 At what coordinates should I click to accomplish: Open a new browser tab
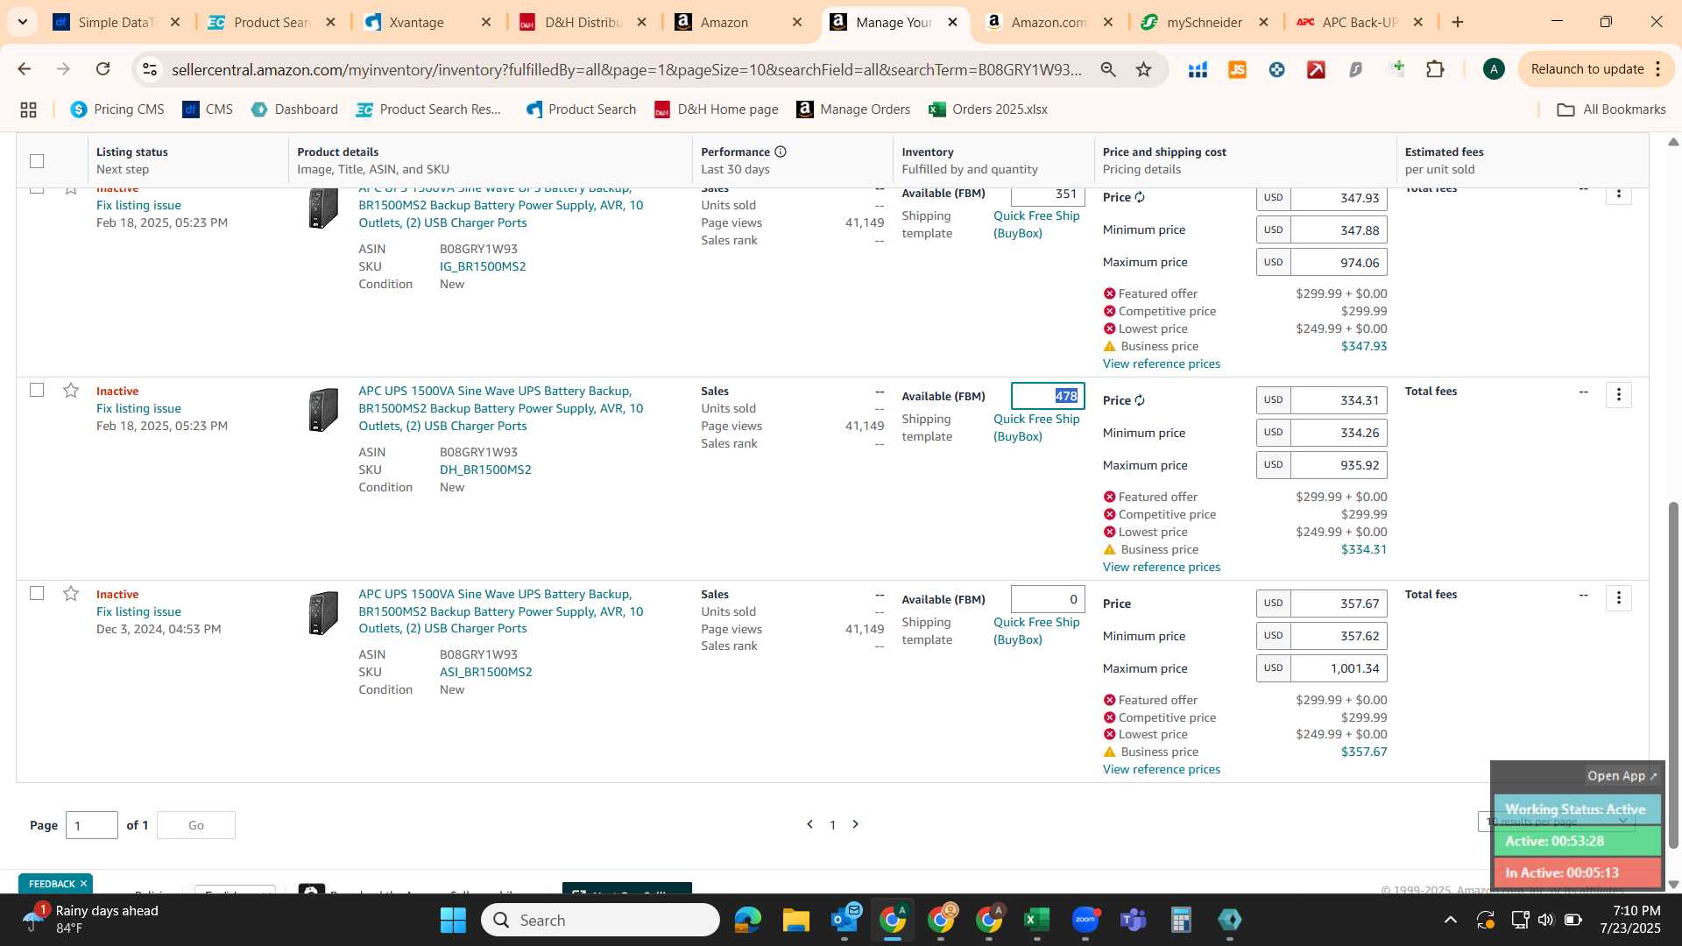point(1458,22)
